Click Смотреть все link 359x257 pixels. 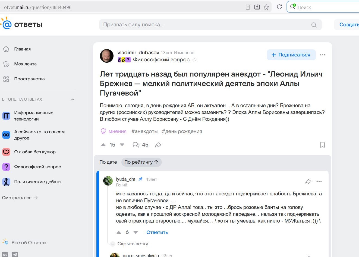click(x=20, y=198)
